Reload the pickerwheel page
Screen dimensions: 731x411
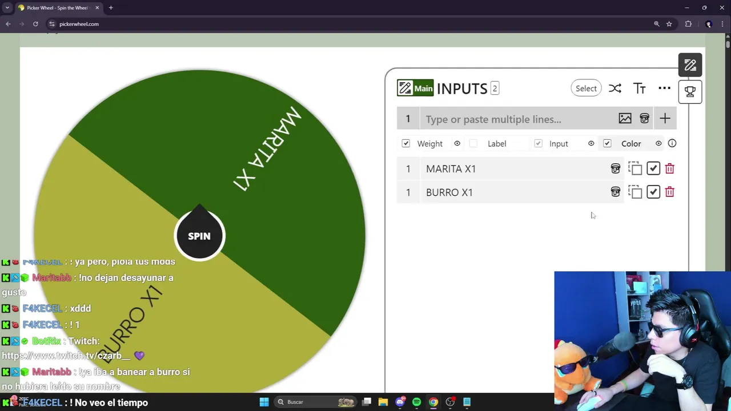[x=35, y=24]
